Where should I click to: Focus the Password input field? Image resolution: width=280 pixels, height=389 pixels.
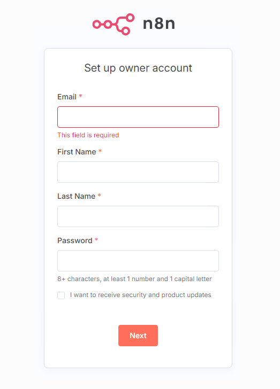(x=138, y=261)
